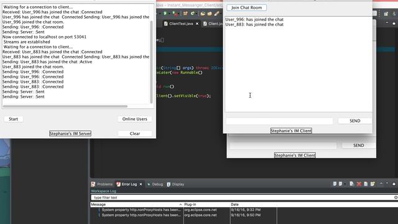Screen dimensions: 398x224
Task: Click message input field in front IM Client
Action: [279, 121]
